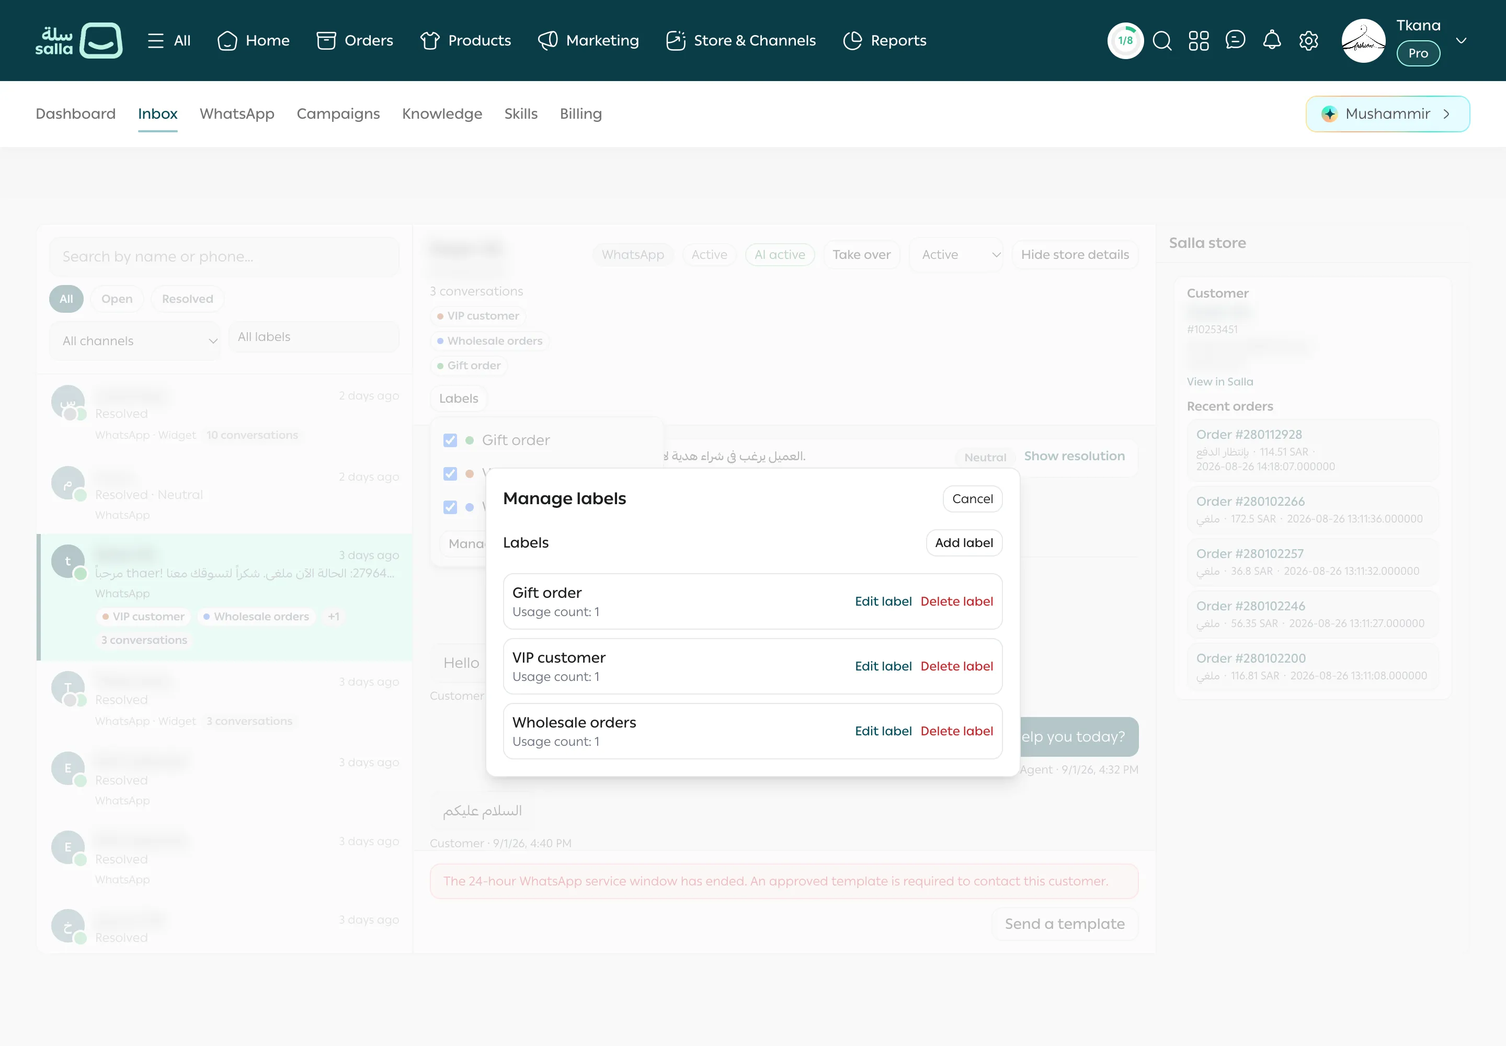Image resolution: width=1506 pixels, height=1046 pixels.
Task: Click the Home icon in navbar
Action: point(227,41)
